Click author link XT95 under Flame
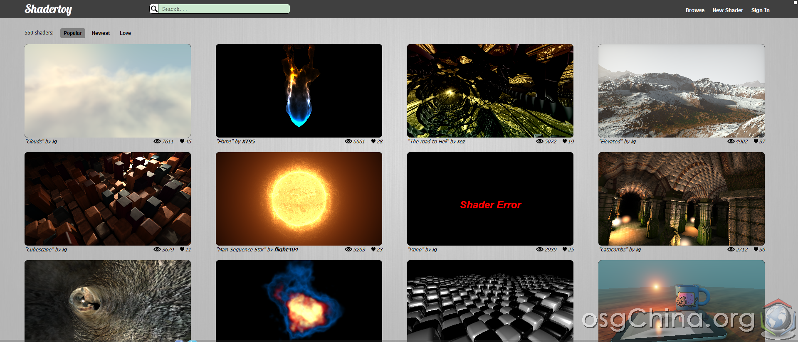The image size is (798, 342). [x=248, y=142]
